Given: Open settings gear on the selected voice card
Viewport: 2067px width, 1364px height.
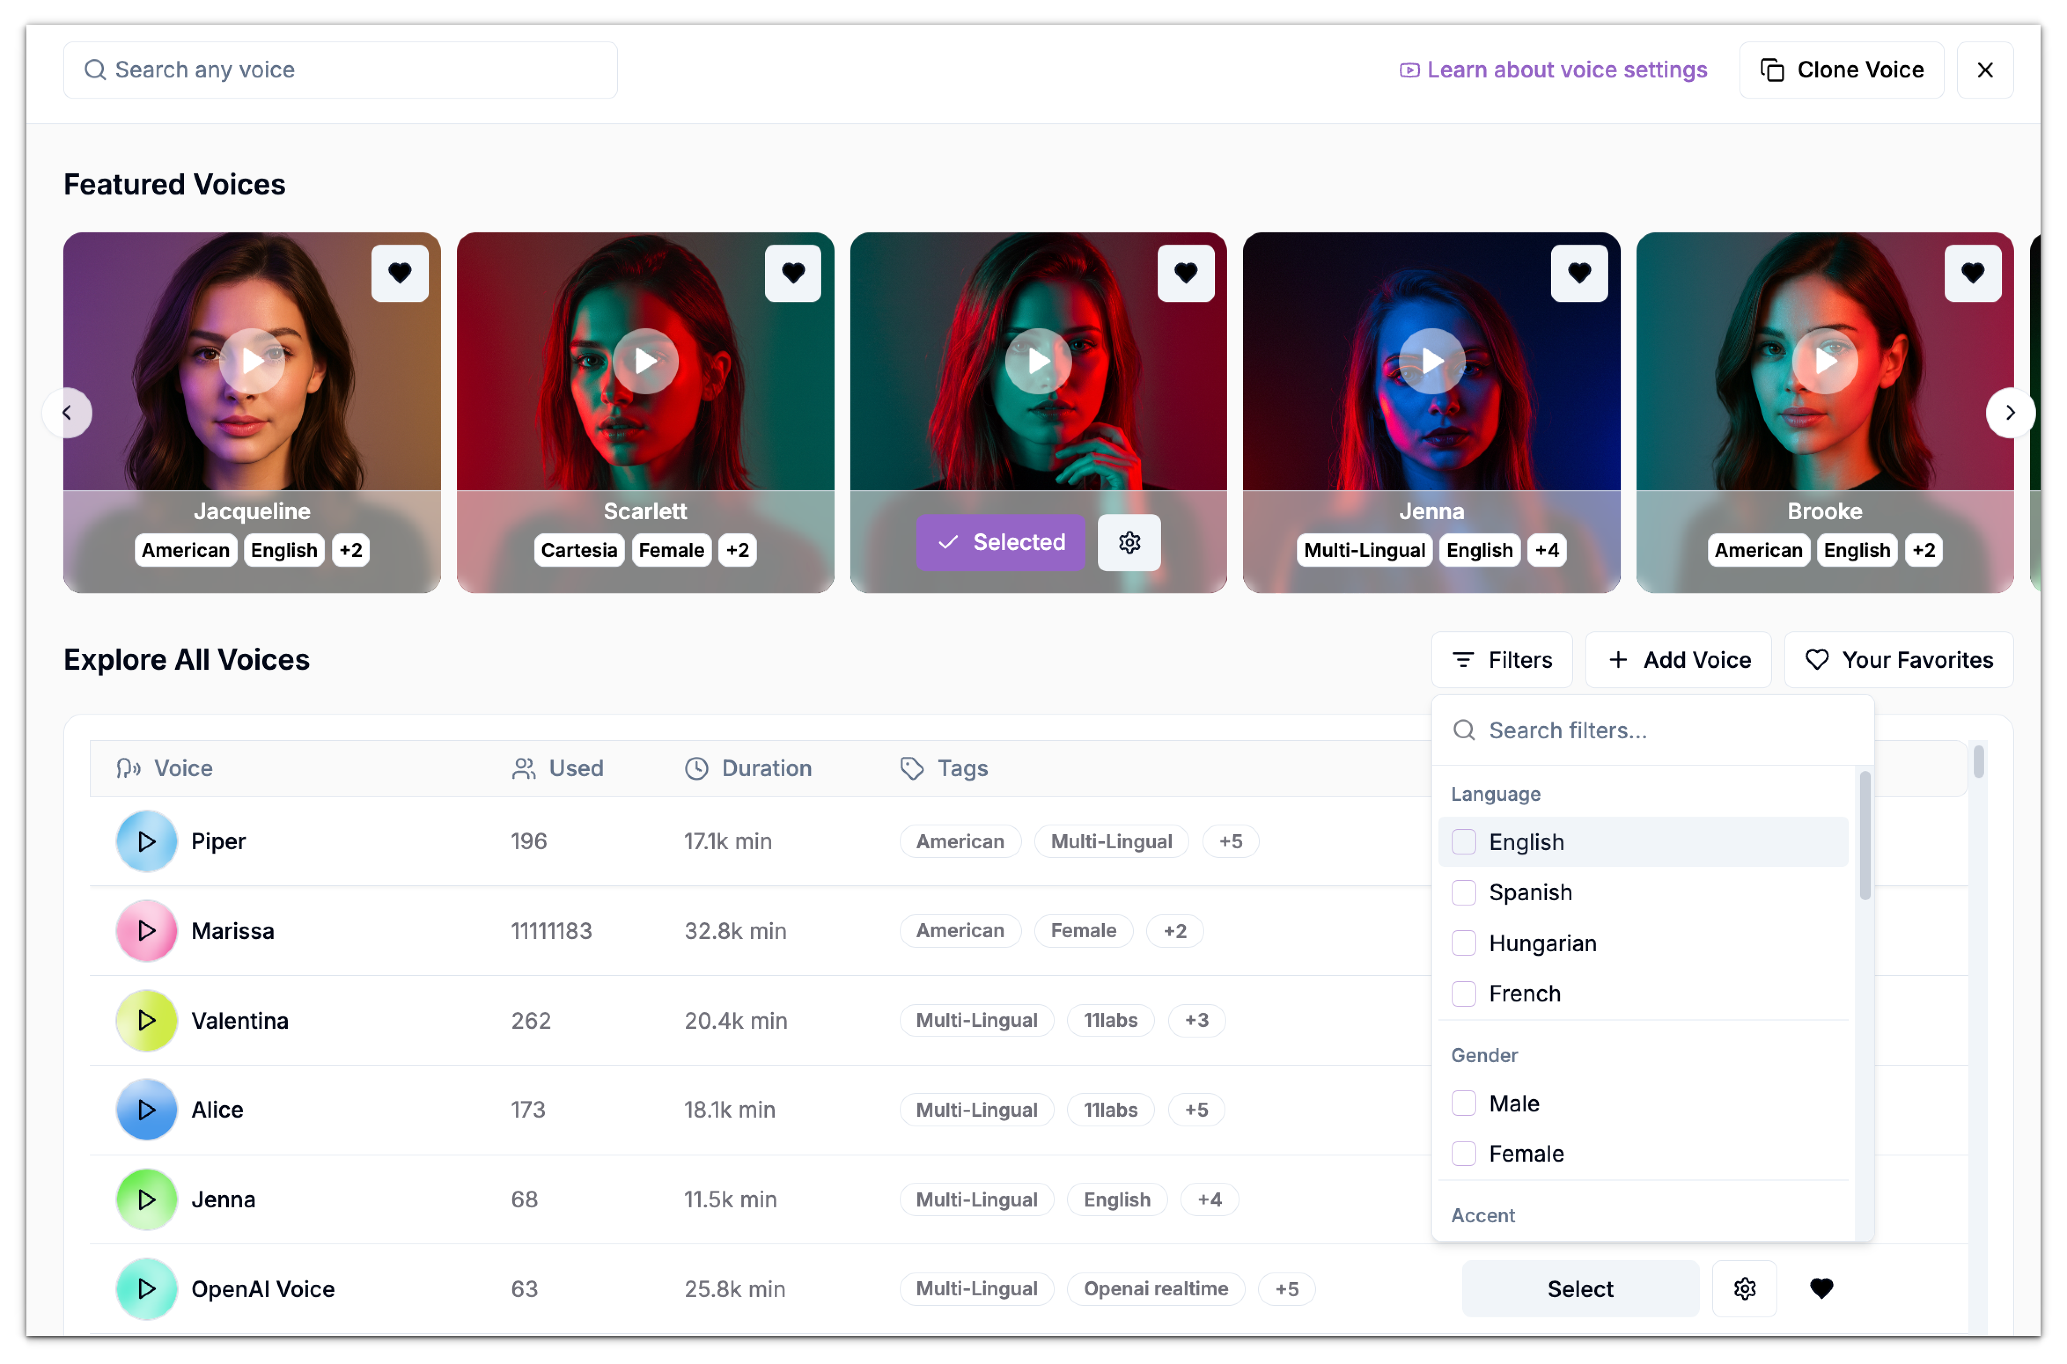Looking at the screenshot, I should click(x=1128, y=542).
